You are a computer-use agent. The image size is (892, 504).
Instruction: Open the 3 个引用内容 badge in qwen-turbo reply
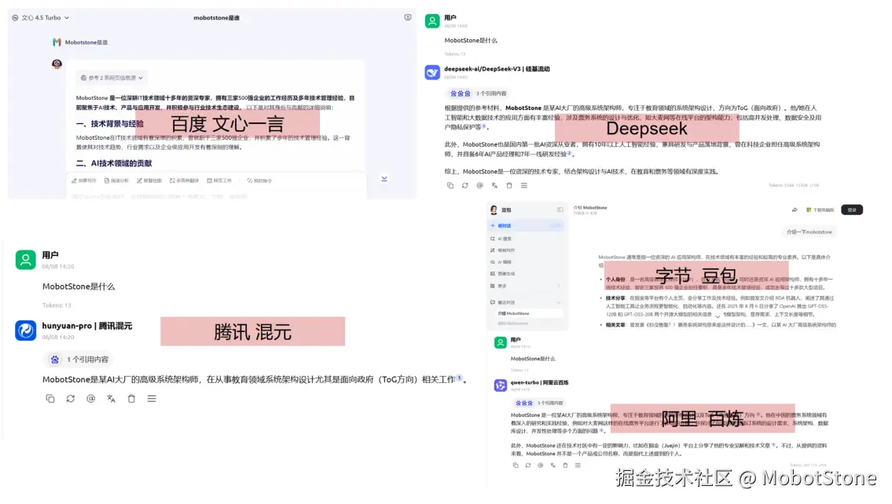coord(539,403)
